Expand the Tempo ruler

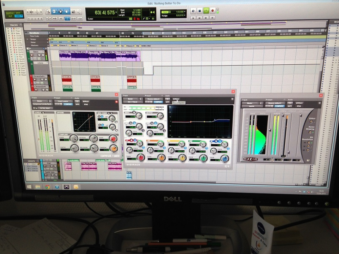coord(27,39)
